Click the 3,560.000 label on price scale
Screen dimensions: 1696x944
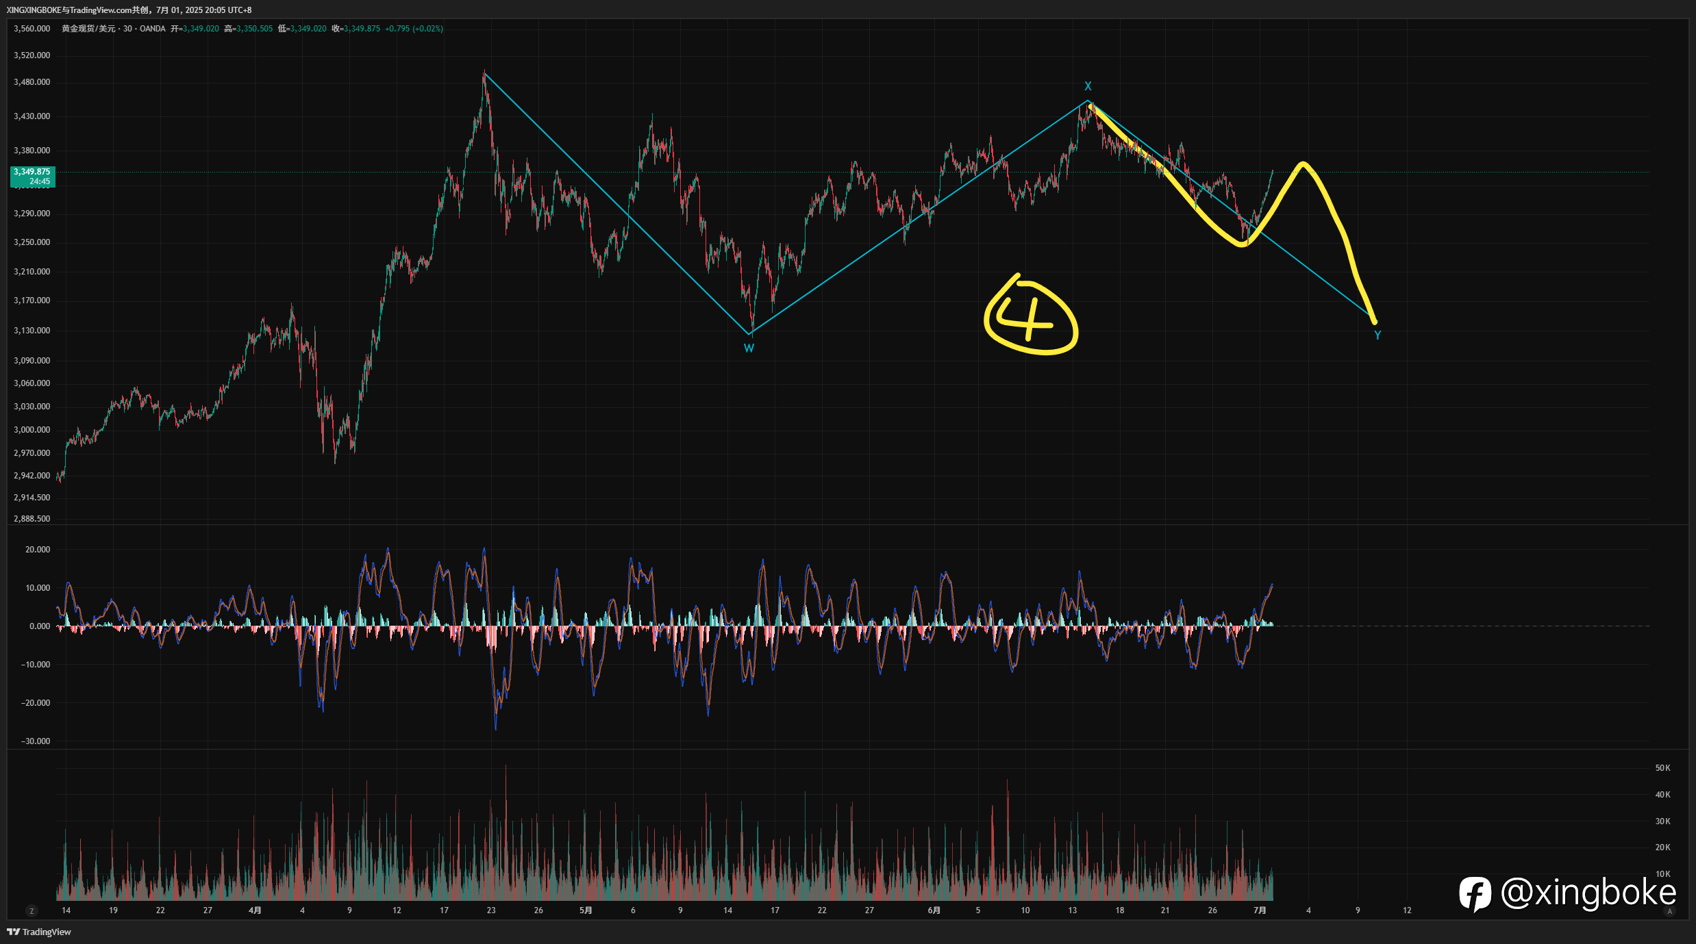(x=32, y=29)
